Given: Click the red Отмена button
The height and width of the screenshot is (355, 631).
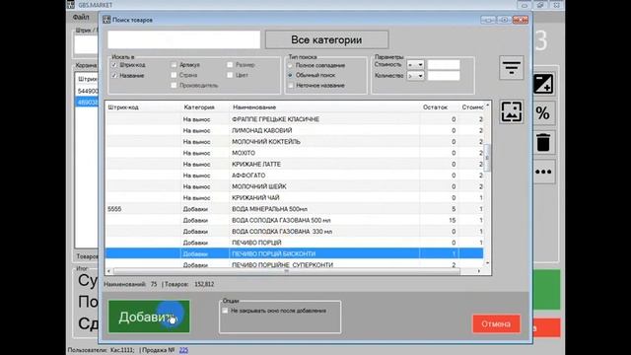Looking at the screenshot, I should point(496,324).
